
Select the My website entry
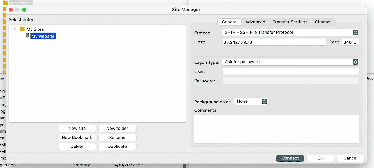(x=43, y=36)
